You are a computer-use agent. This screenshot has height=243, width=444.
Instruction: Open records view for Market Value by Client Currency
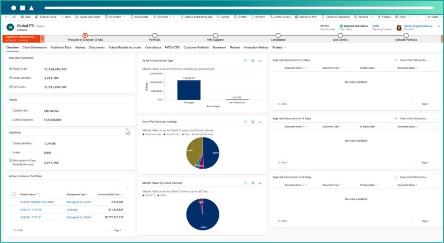[x=253, y=183]
